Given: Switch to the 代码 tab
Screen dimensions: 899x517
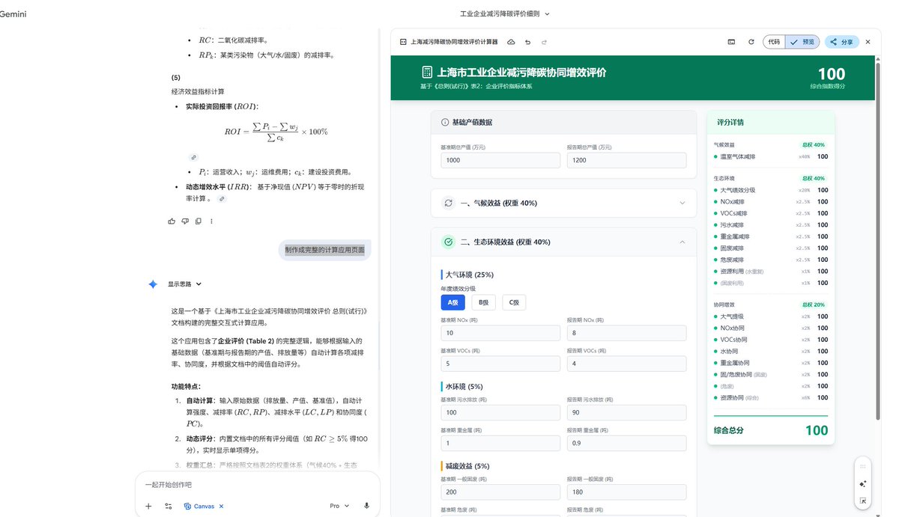Looking at the screenshot, I should click(x=773, y=42).
